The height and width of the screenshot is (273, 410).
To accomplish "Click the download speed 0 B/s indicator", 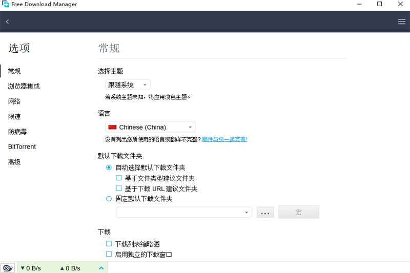I will [31, 268].
